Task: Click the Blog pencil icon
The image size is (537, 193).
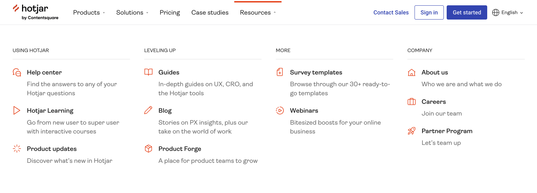Action: (x=148, y=111)
